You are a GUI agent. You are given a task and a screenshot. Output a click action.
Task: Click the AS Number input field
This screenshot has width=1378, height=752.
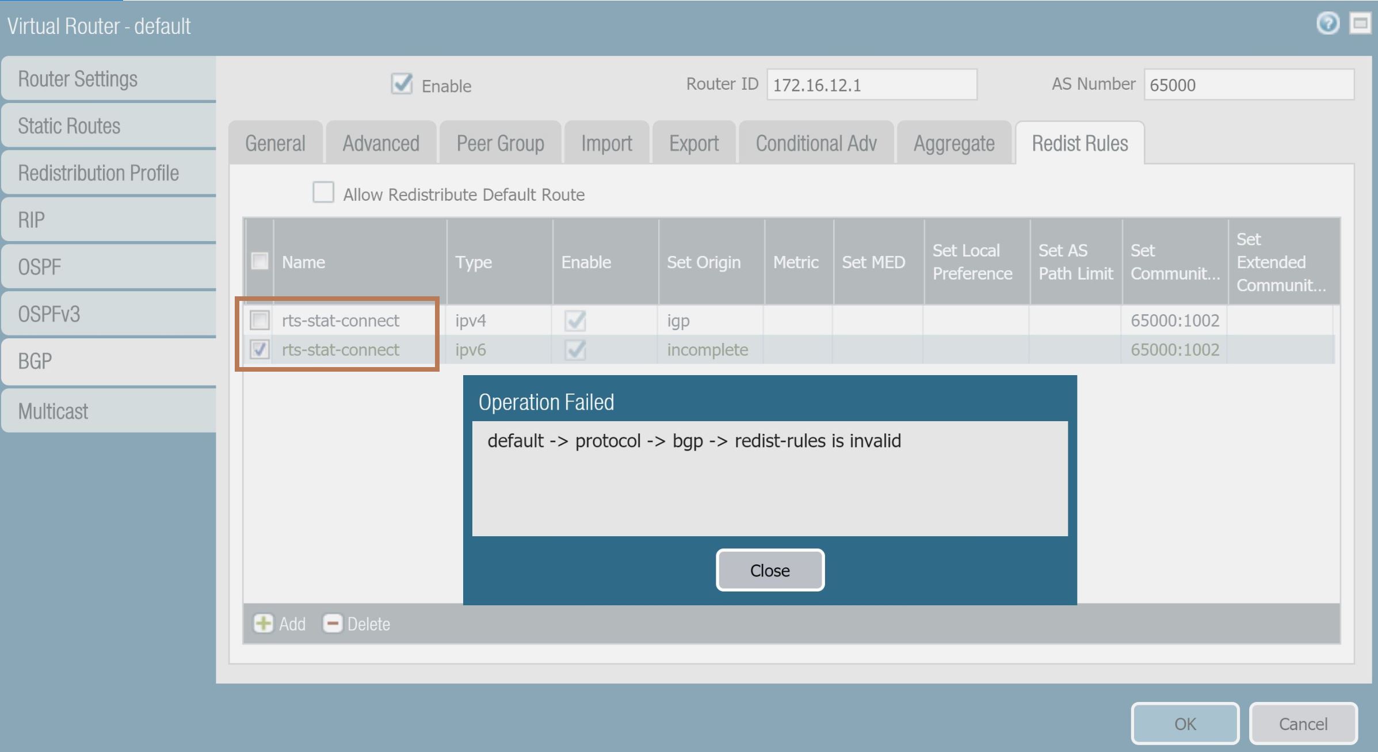pyautogui.click(x=1248, y=85)
